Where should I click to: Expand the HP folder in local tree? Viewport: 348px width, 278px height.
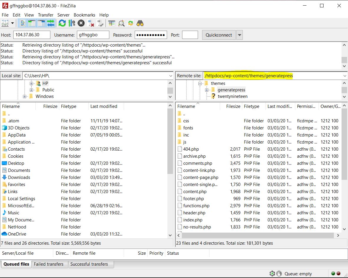pos(31,83)
